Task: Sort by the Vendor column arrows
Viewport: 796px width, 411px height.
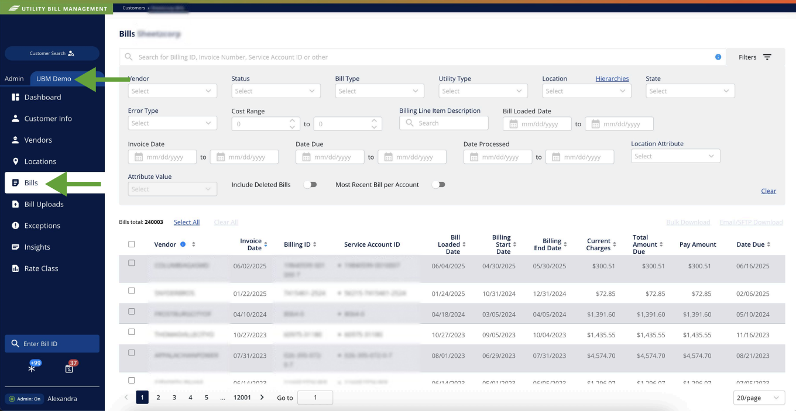Action: (194, 244)
